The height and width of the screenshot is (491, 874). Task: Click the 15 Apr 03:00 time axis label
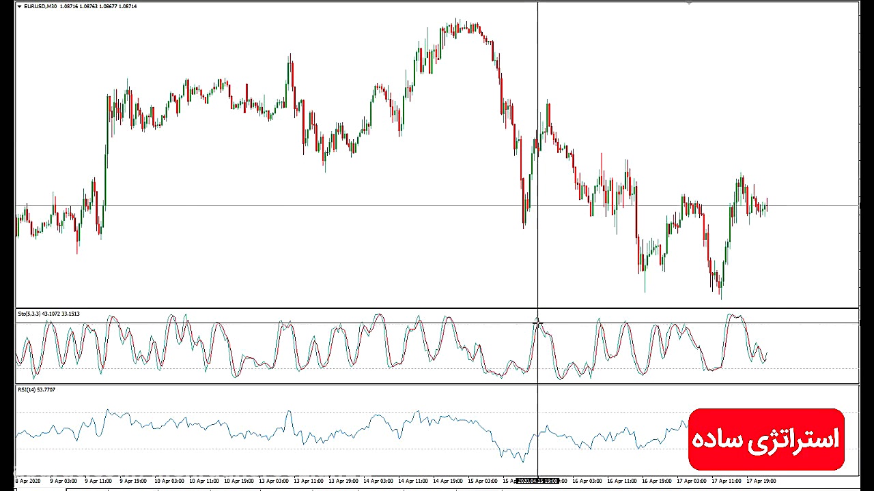pyautogui.click(x=483, y=481)
